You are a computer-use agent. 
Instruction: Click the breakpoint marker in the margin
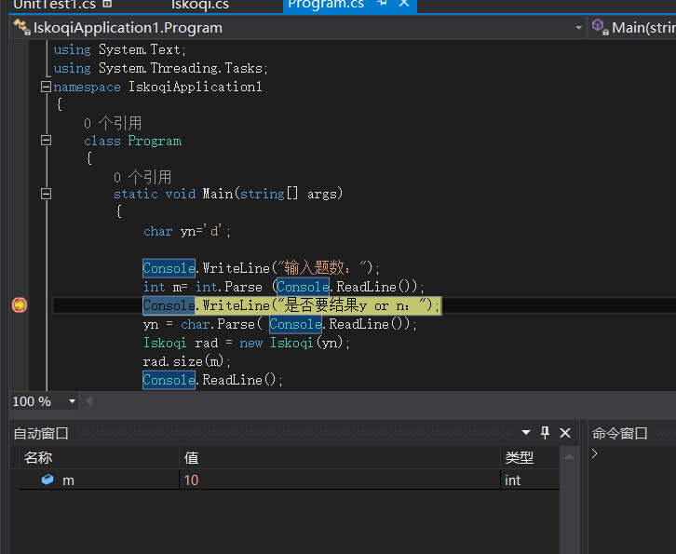coord(20,305)
